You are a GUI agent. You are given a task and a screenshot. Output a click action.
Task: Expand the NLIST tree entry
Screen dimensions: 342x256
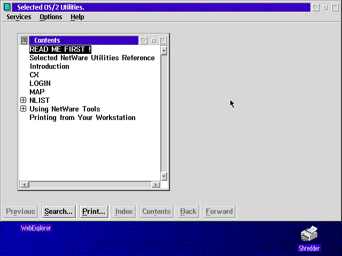[23, 100]
